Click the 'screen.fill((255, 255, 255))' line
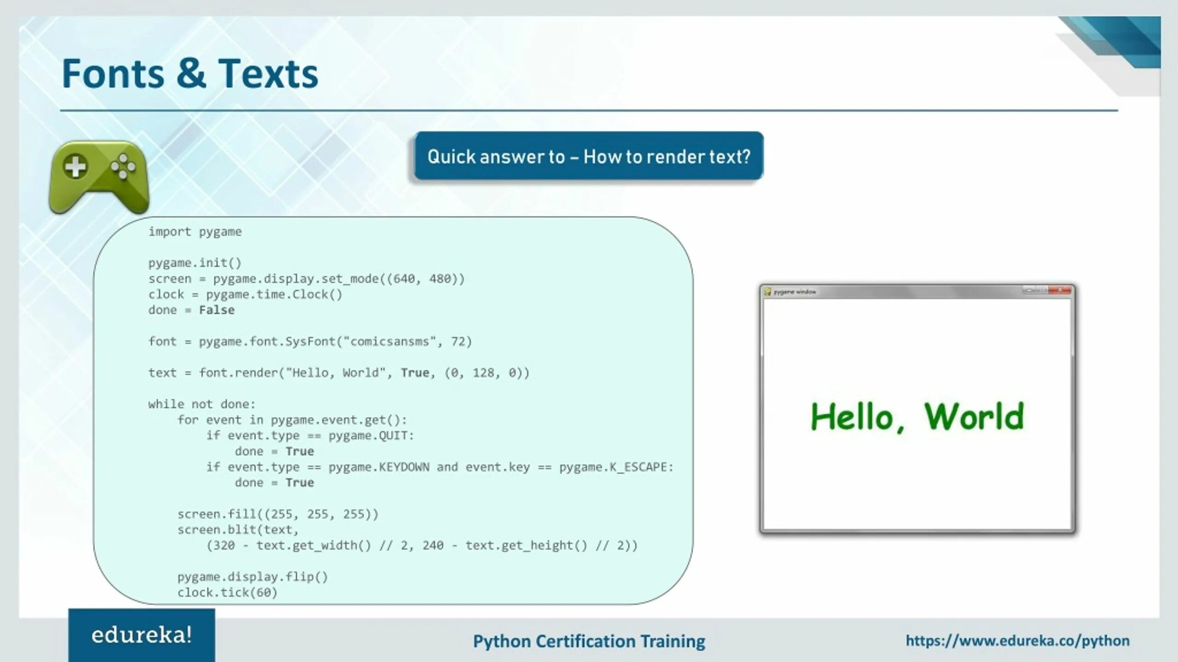This screenshot has width=1178, height=662. click(278, 514)
